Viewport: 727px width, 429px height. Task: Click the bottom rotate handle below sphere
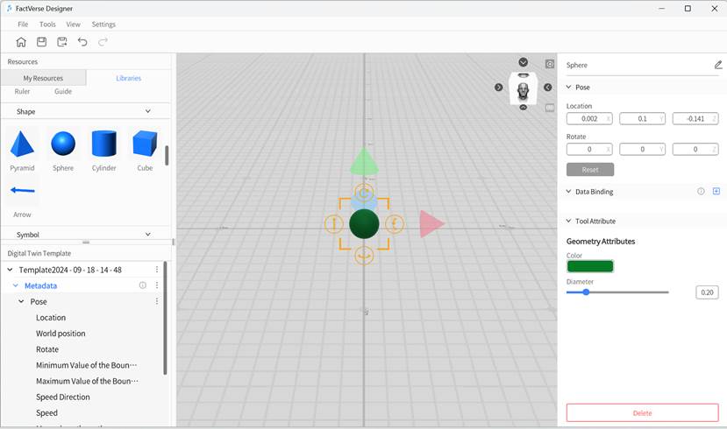[364, 256]
